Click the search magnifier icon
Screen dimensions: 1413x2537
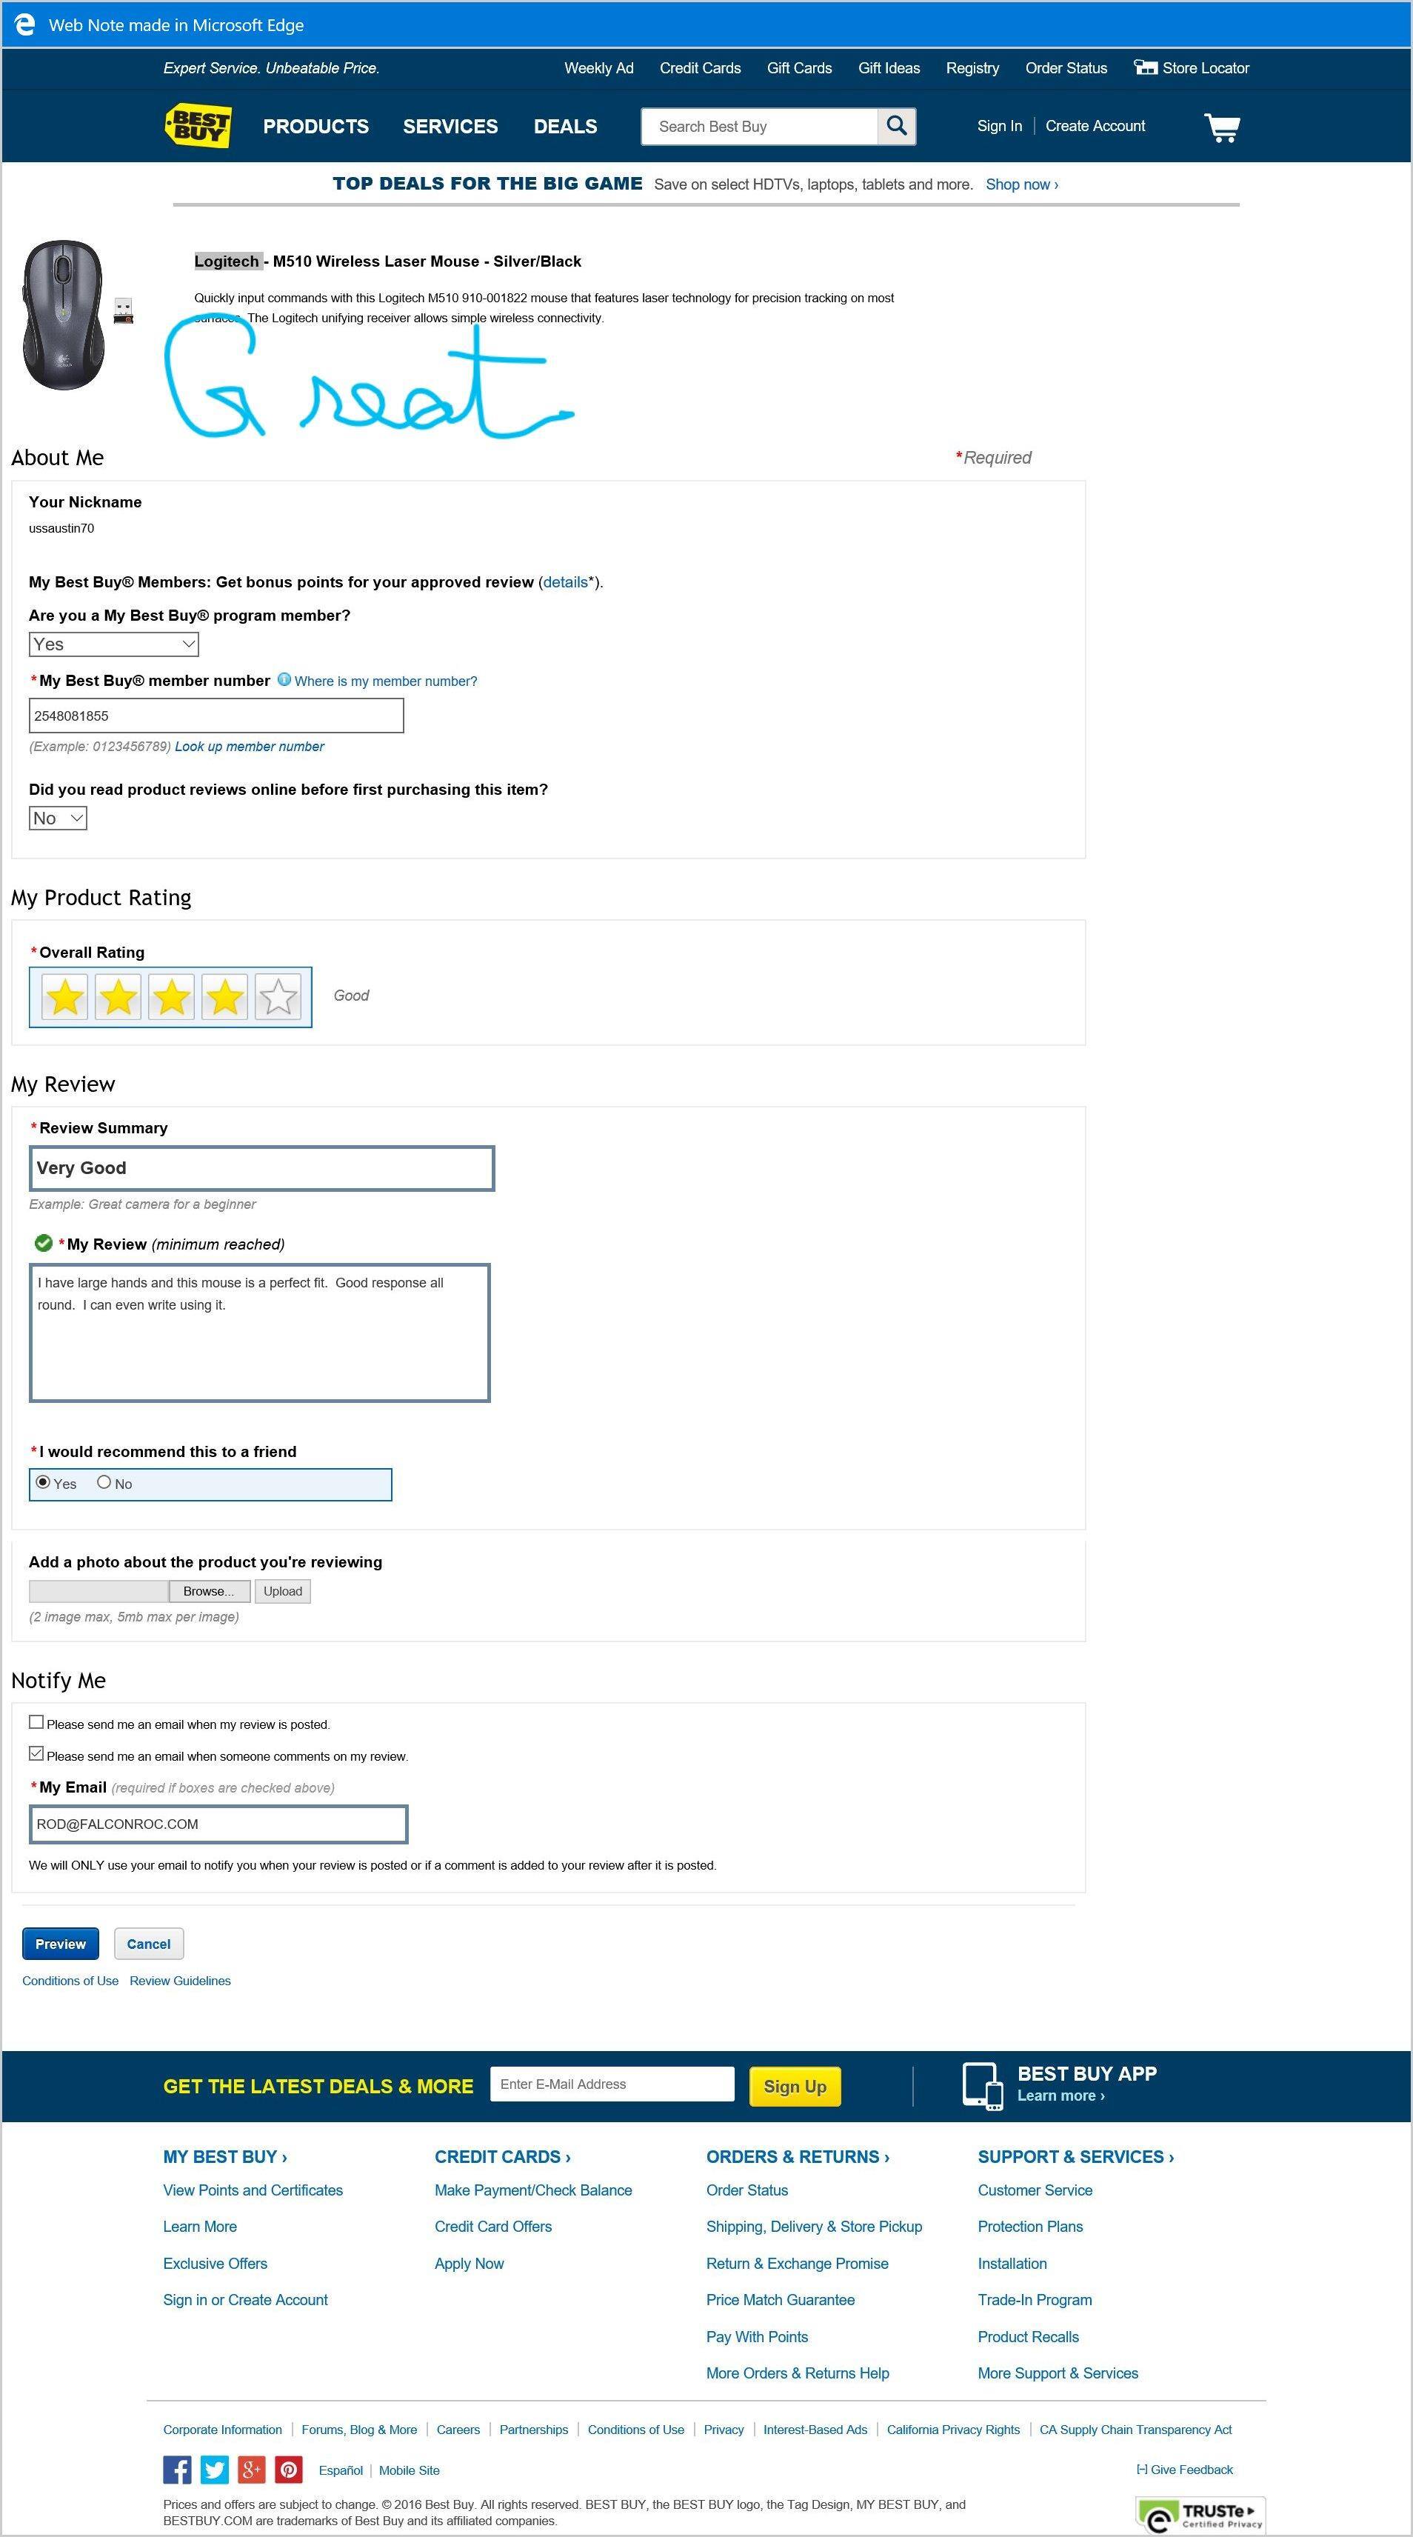point(895,126)
